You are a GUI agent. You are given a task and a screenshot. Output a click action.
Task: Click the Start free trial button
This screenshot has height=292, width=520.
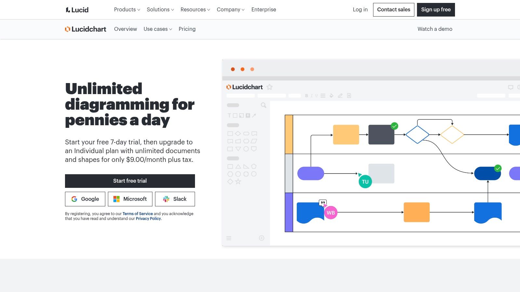130,181
